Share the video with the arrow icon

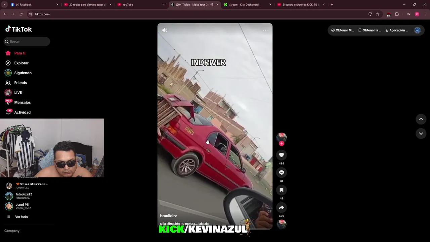click(282, 207)
